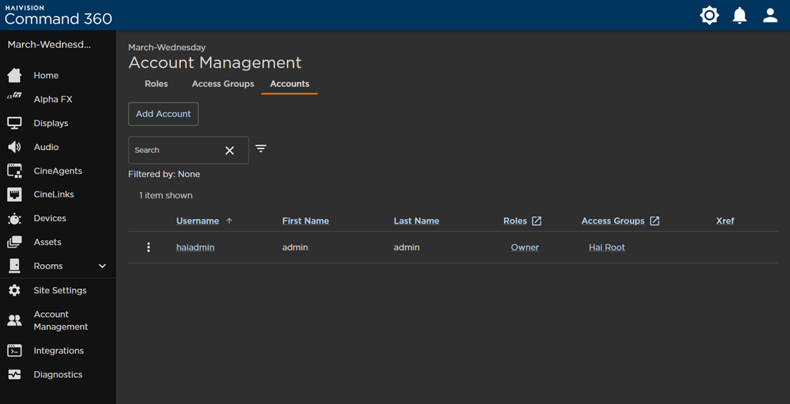Image resolution: width=790 pixels, height=404 pixels.
Task: Open Devices in sidebar
Action: click(x=50, y=218)
